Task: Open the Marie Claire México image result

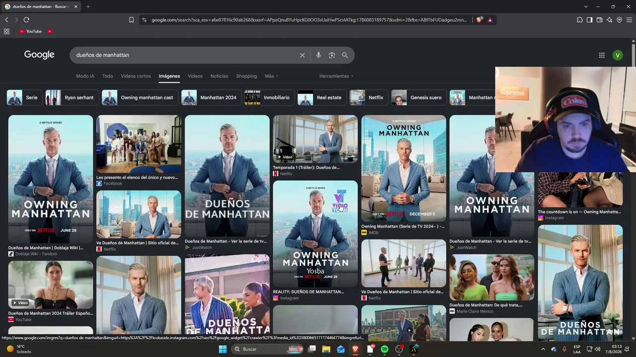Action: click(x=492, y=277)
